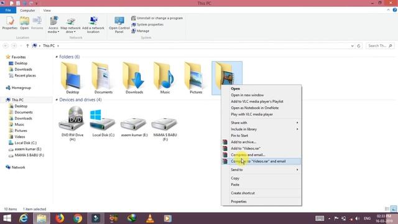Choose Pin to Start
The height and width of the screenshot is (224, 398).
click(261, 136)
